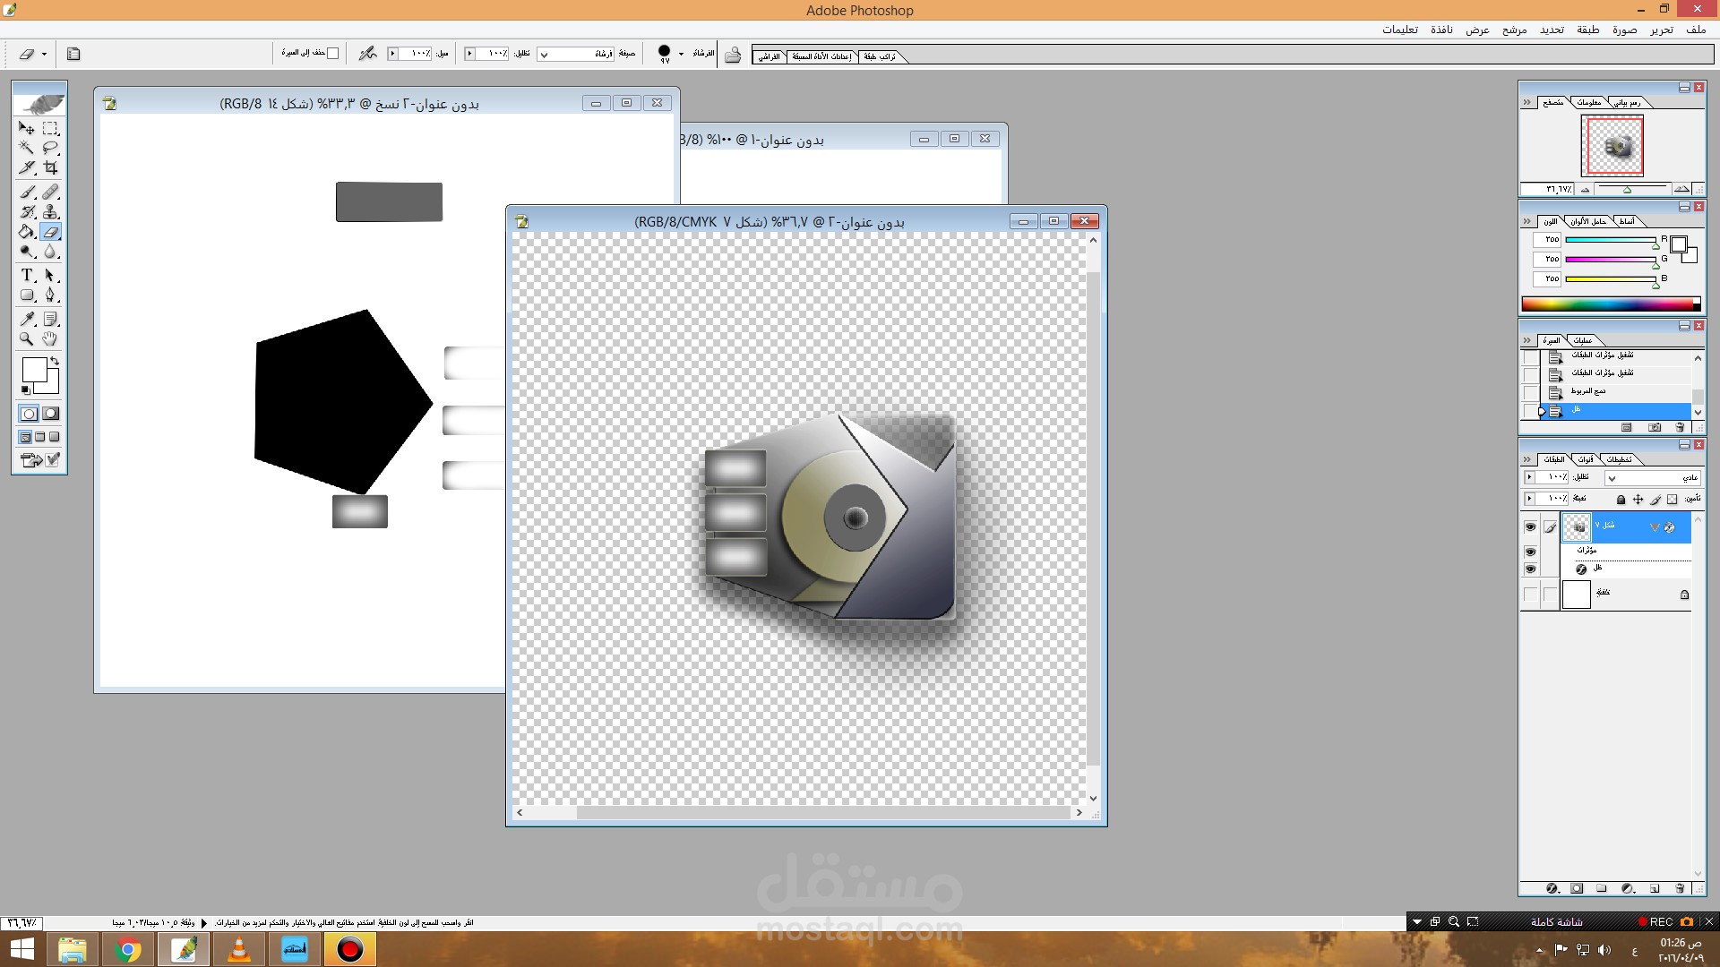Open flow slider arrow in options bar
Viewport: 1720px width, 967px height.
pyautogui.click(x=392, y=54)
